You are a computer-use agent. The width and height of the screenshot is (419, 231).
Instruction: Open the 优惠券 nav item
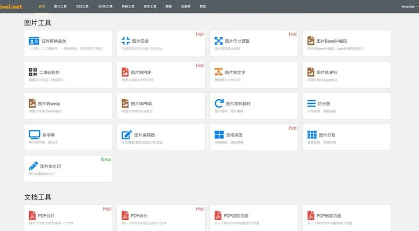(x=186, y=7)
